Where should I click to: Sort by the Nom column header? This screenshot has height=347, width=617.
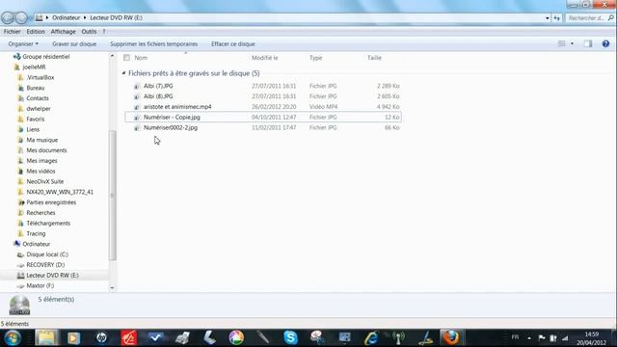click(x=141, y=58)
